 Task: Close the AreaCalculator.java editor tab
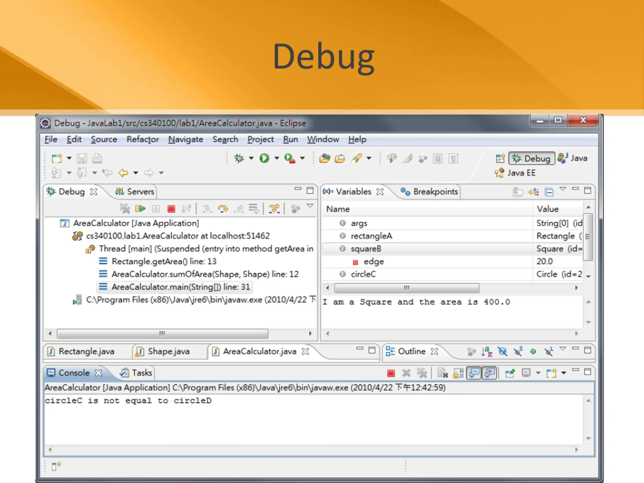(305, 352)
